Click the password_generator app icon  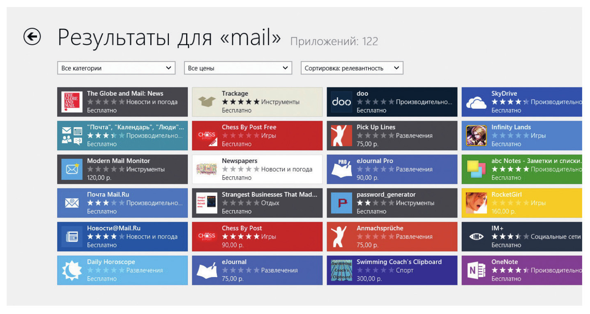(341, 203)
